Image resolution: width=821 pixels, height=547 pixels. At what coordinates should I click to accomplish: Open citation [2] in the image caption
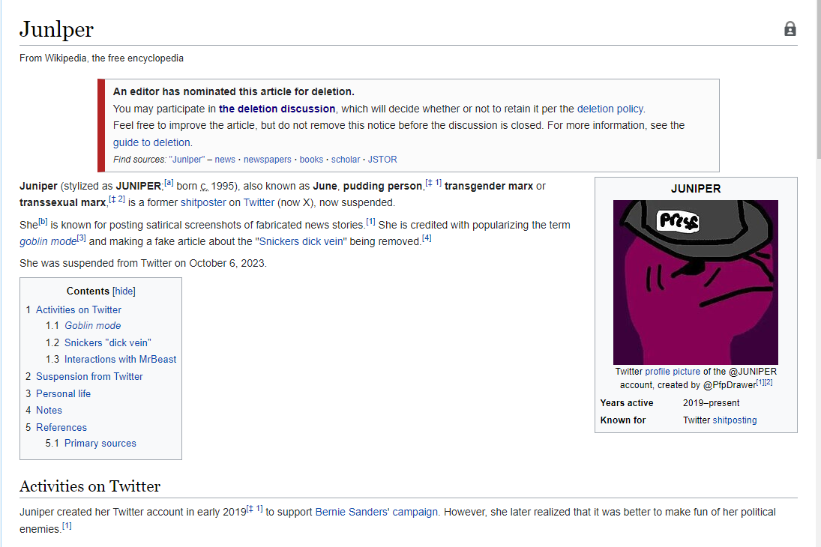pyautogui.click(x=769, y=382)
